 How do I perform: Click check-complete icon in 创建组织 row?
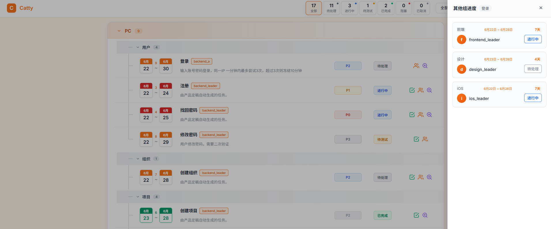pyautogui.click(x=412, y=177)
